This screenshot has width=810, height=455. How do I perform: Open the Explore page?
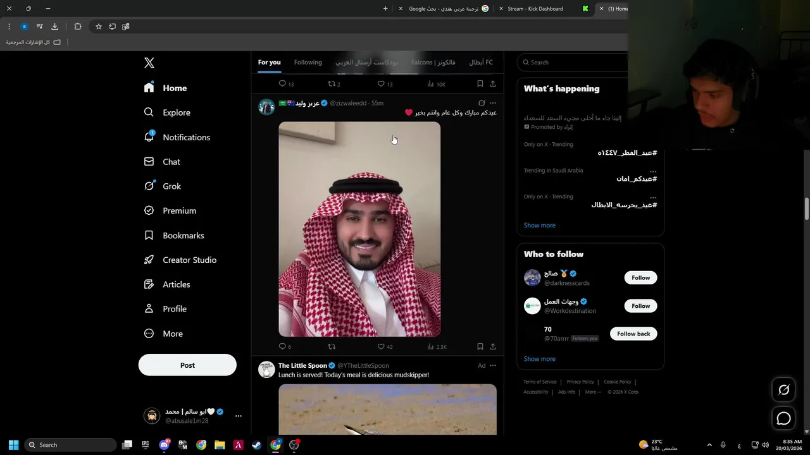click(167, 112)
